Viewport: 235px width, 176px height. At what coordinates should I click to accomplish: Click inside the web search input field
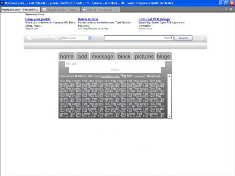[x=133, y=38]
